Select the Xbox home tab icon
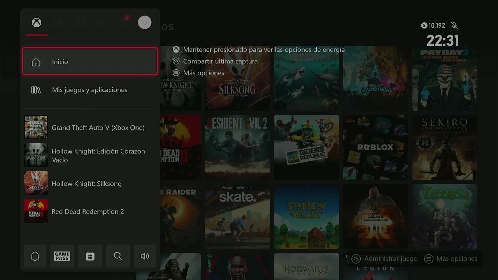This screenshot has width=498, height=280. coord(37,23)
